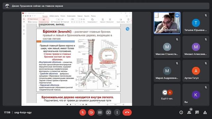This screenshot has height=119, width=212.
Task: Open the Защитить tab
Action: 87,16
